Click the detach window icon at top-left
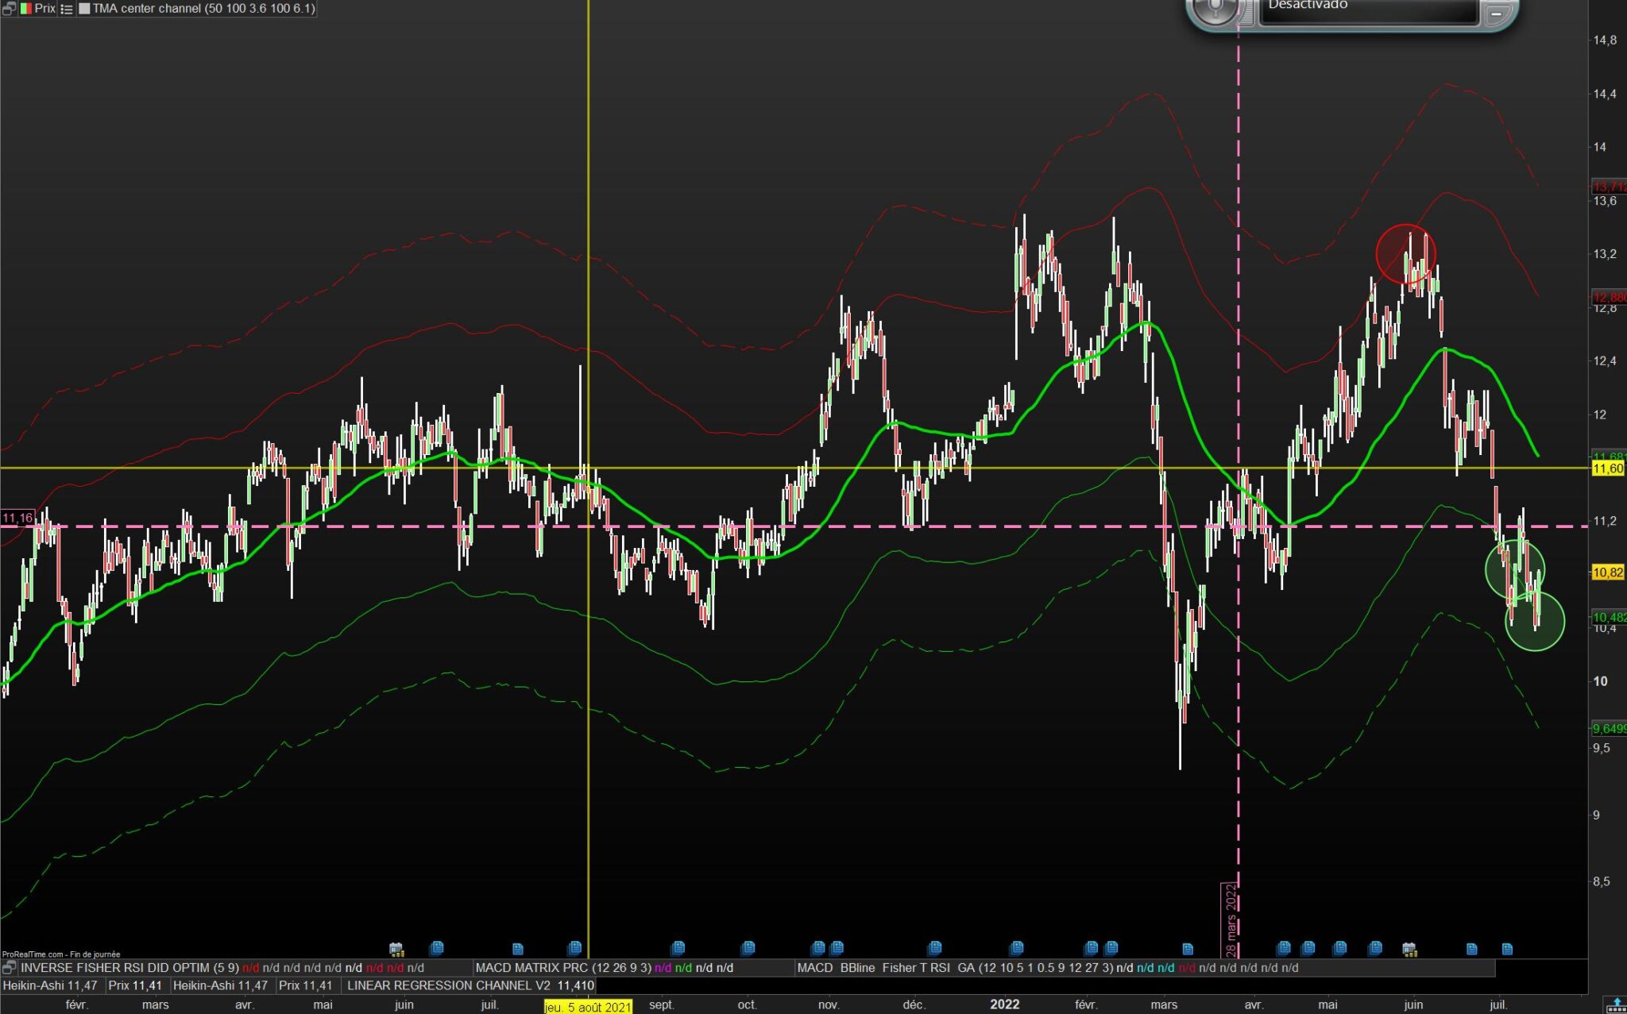This screenshot has width=1627, height=1014. tap(9, 9)
